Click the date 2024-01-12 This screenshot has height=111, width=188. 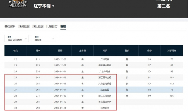(x=60, y=102)
